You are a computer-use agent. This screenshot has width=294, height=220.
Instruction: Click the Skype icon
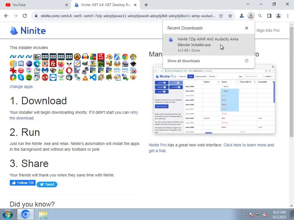pyautogui.click(x=21, y=77)
